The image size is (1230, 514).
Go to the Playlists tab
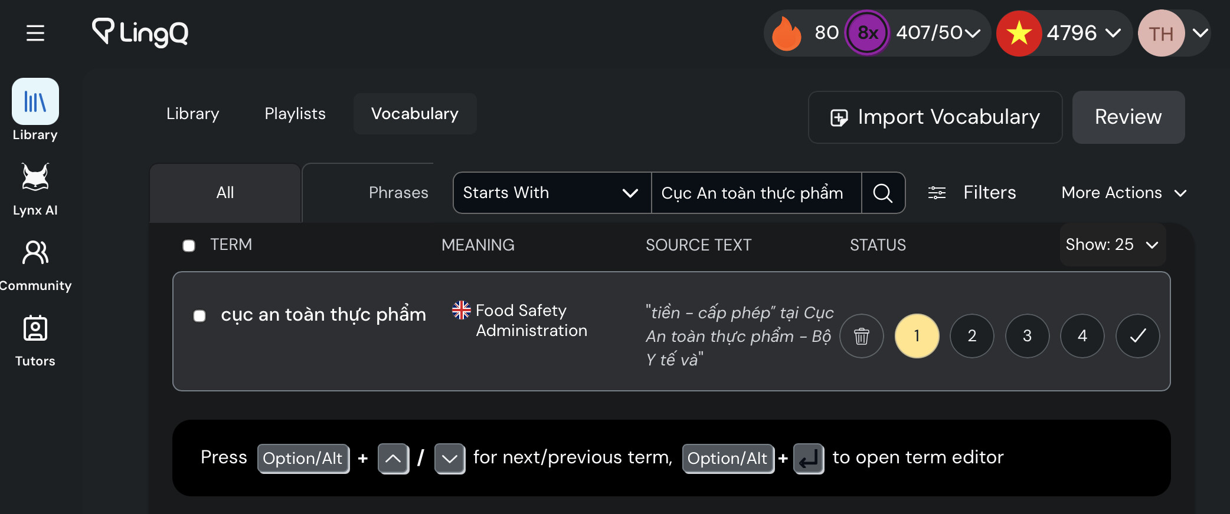(295, 114)
